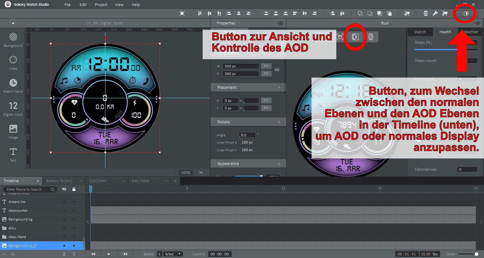This screenshot has width=484, height=258.
Task: Click the align top toolbar icon
Action: [200, 13]
